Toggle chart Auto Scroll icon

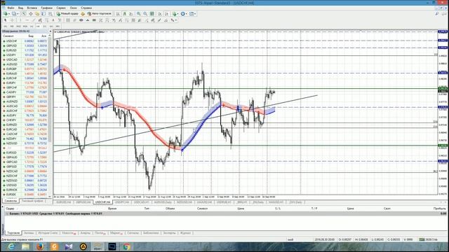click(x=160, y=14)
